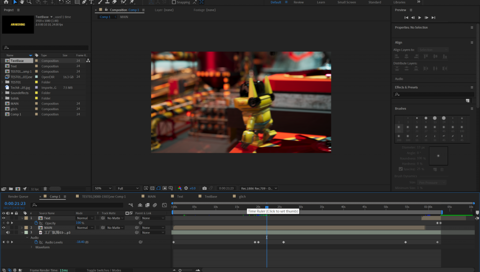This screenshot has width=480, height=272.
Task: Adjust the timeline zoom slider
Action: coord(180,270)
